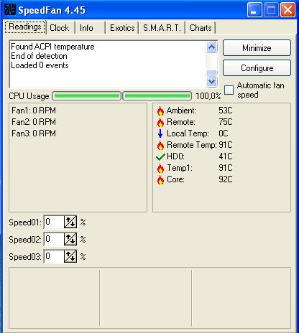Click the 'Fan2: 0 RPM' reading
The image size is (299, 333).
[34, 122]
